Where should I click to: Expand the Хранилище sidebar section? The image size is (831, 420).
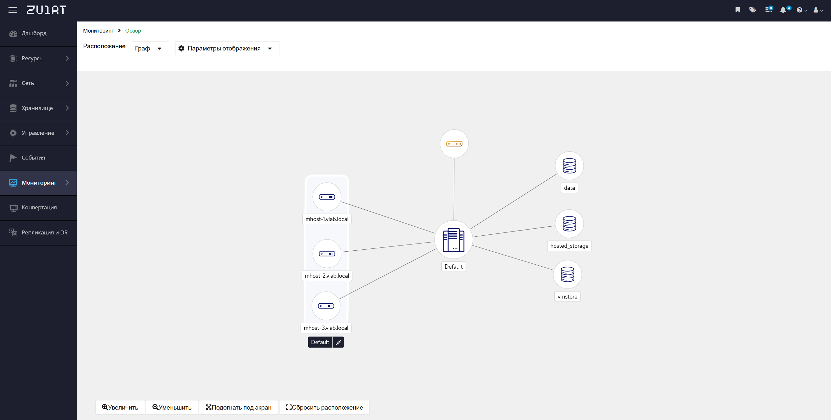[x=38, y=108]
